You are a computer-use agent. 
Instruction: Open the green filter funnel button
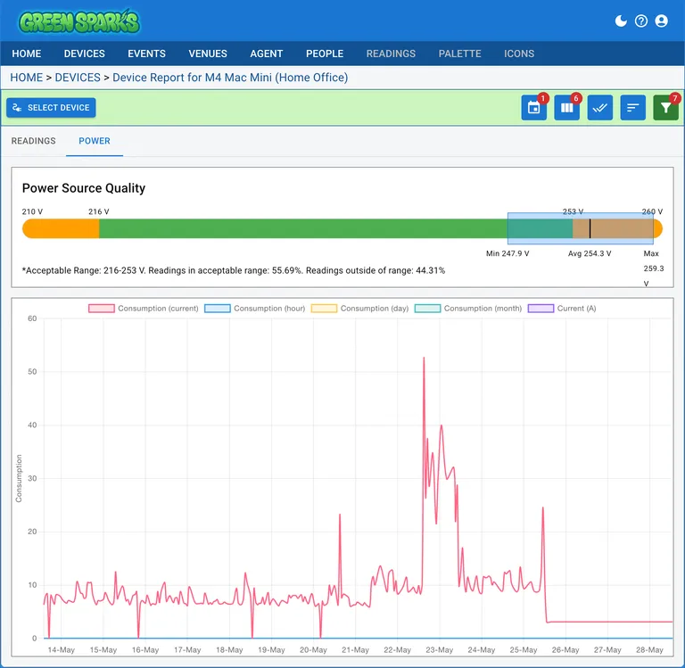(665, 108)
